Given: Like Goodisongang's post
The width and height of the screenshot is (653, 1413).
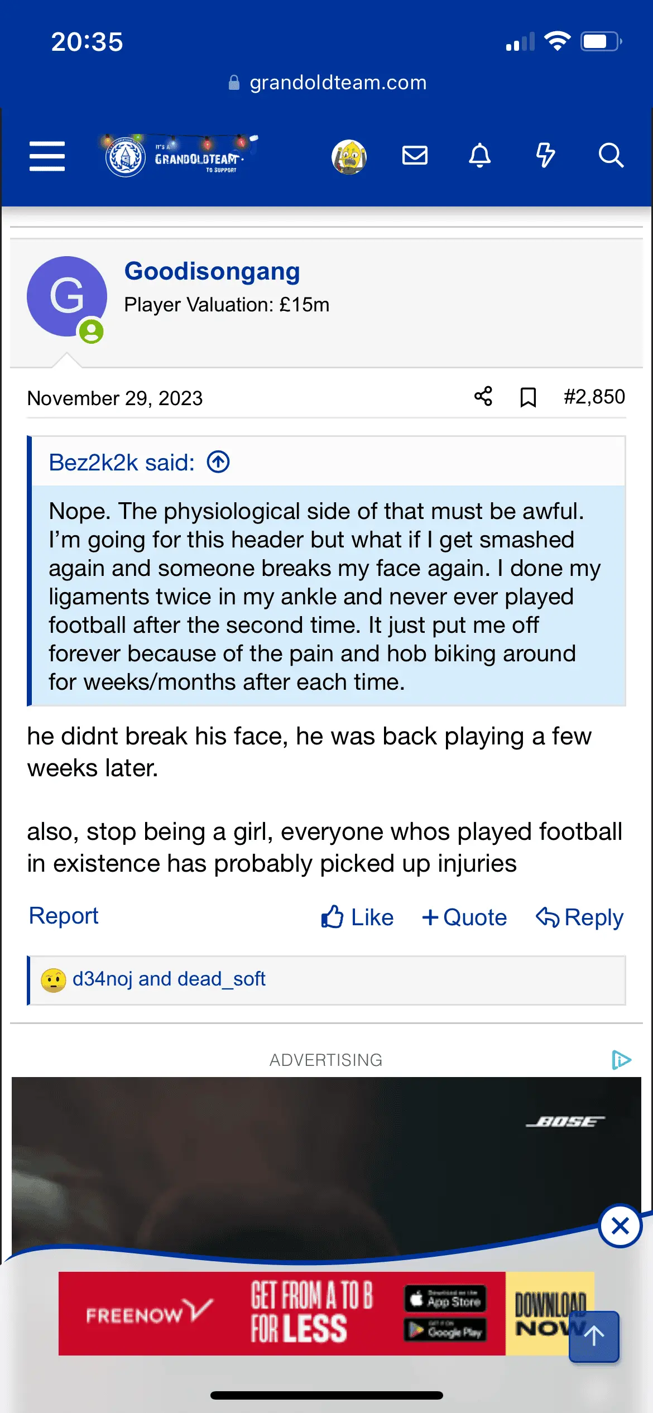Looking at the screenshot, I should (358, 917).
